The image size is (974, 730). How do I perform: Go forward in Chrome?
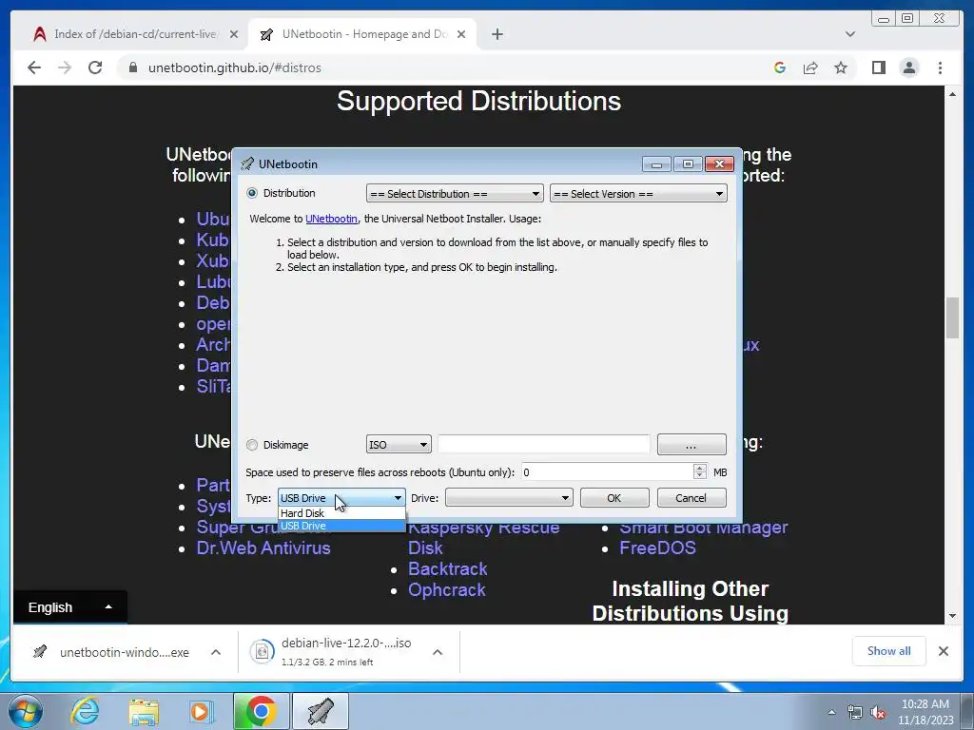[x=65, y=67]
